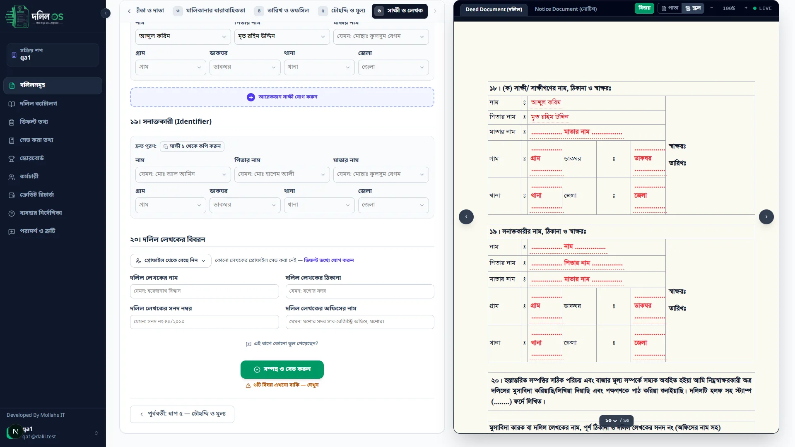
Task: Switch to মালিকানার ধারাবাহিকতা step tab
Action: pos(210,11)
